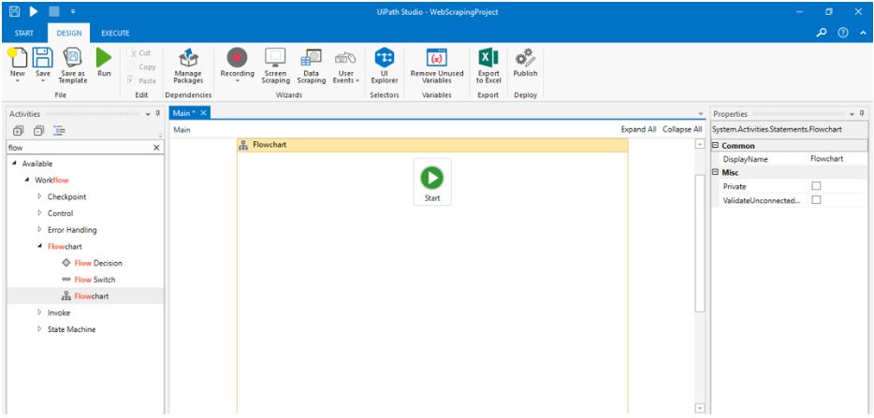The height and width of the screenshot is (418, 874).
Task: Click the designer vertical scrollbar thumb
Action: click(700, 244)
